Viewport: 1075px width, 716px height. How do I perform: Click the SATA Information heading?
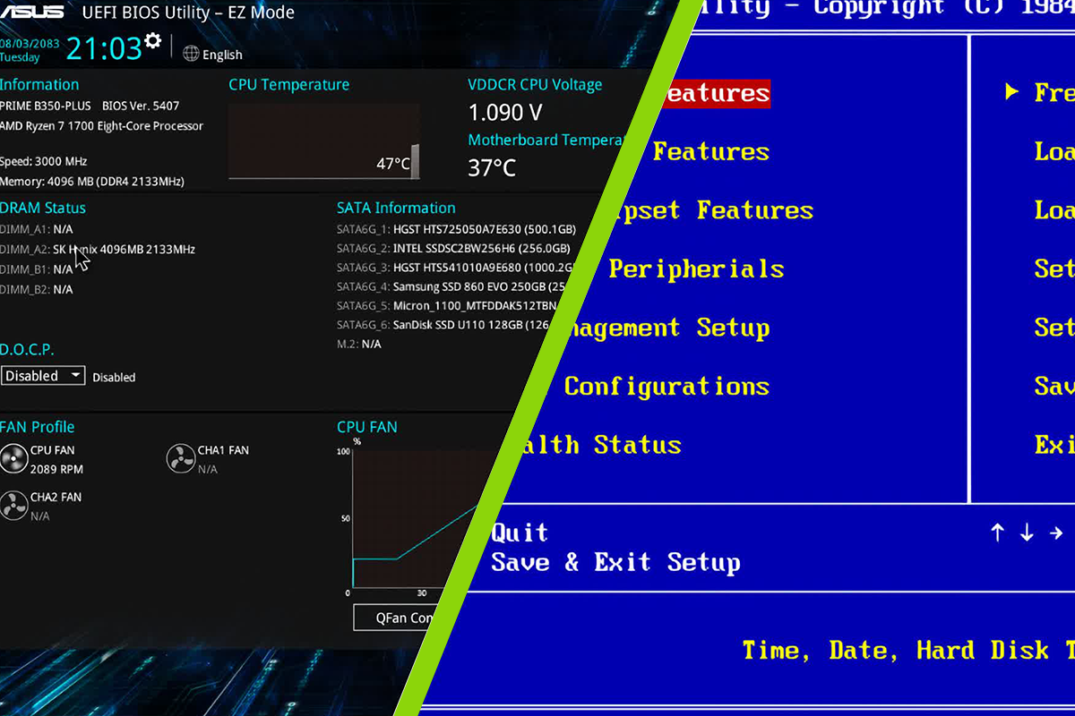tap(396, 208)
